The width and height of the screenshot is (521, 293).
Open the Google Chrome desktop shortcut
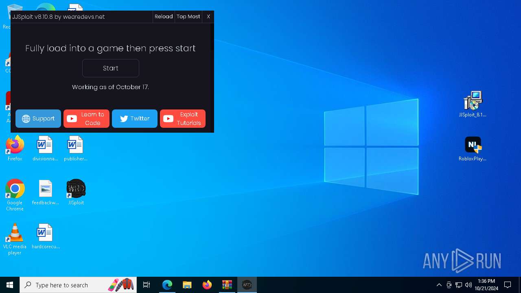coord(15,195)
